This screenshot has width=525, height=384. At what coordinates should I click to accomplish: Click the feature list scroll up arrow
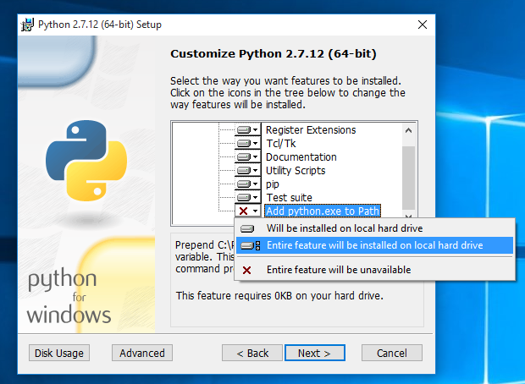(408, 130)
